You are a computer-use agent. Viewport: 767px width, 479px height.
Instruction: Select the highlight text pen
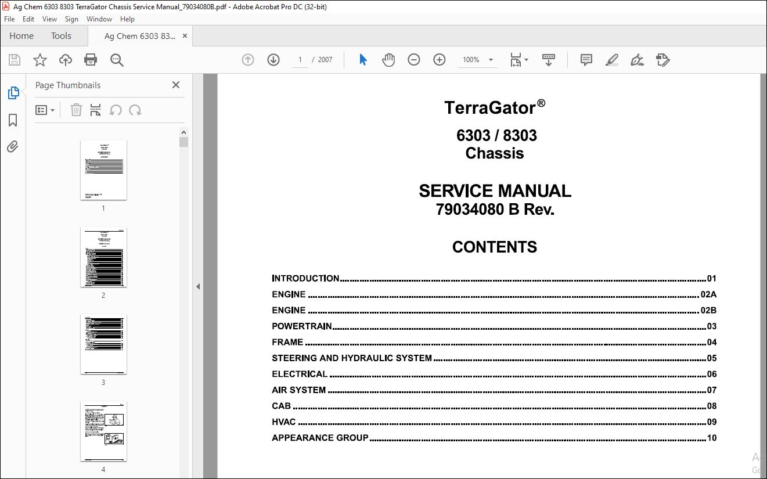pyautogui.click(x=611, y=60)
